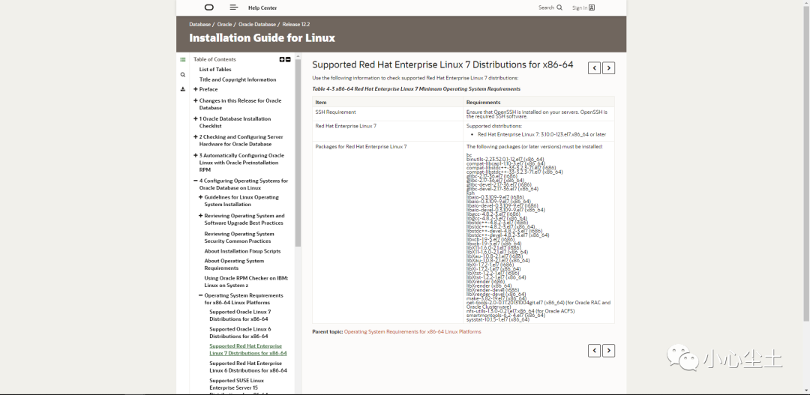Click the SSH Requirement table cell
Screen dimensions: 810x395
[388, 114]
